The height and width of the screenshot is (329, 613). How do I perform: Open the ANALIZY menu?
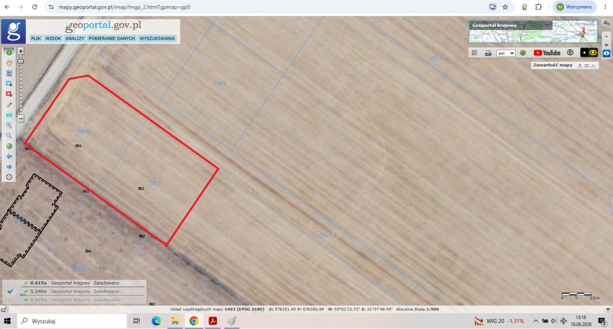[x=75, y=38]
